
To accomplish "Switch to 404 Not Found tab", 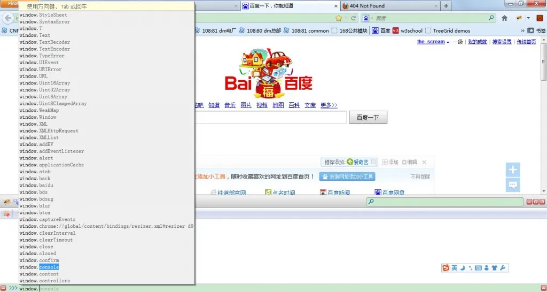I will pos(390,6).
